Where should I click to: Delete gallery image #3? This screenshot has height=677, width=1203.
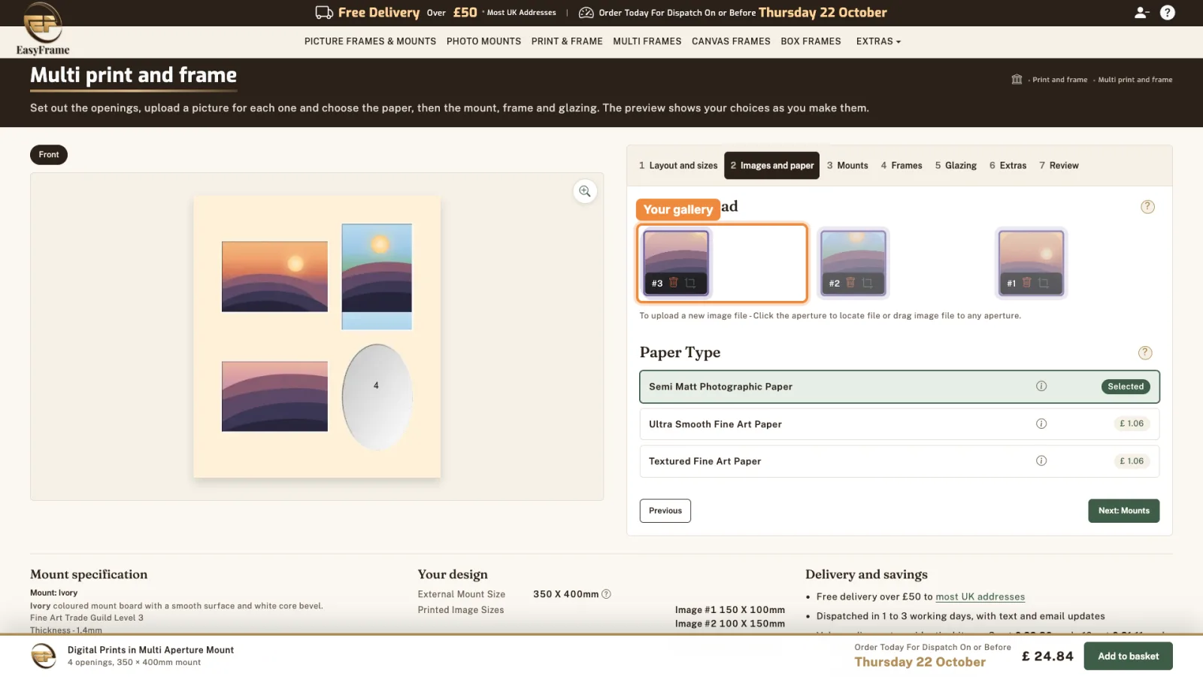pyautogui.click(x=674, y=283)
